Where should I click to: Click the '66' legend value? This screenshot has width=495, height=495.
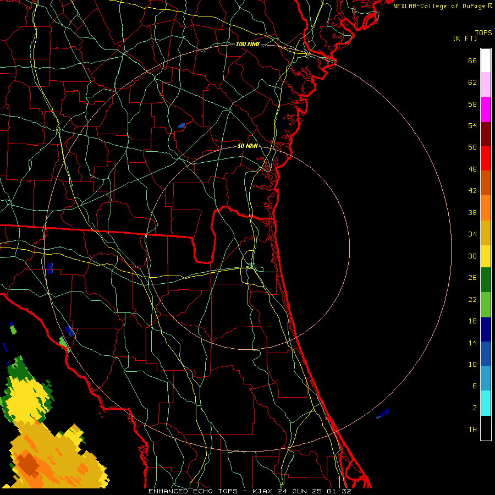point(472,61)
